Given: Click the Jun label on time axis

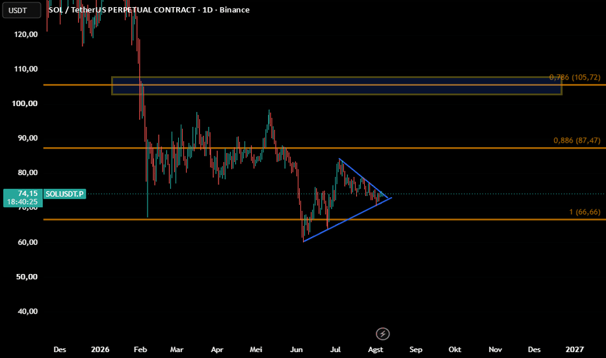Looking at the screenshot, I should tap(296, 350).
